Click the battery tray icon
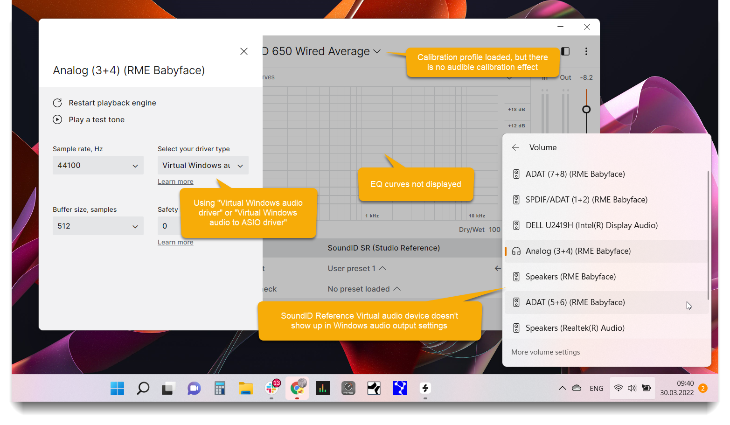Image resolution: width=730 pixels, height=425 pixels. coord(647,388)
